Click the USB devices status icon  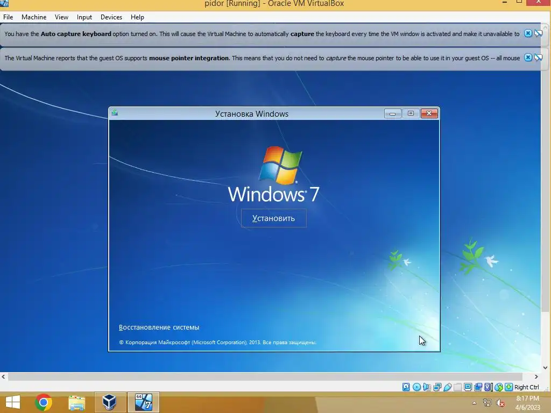click(447, 387)
